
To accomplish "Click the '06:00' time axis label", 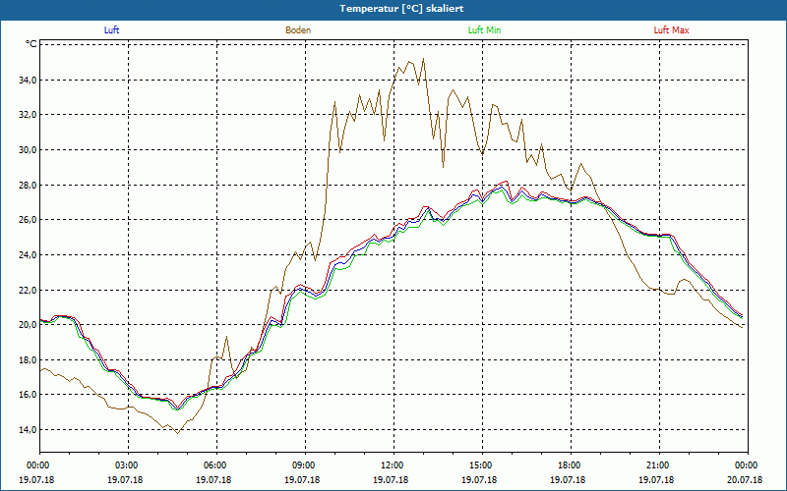I will coord(216,465).
